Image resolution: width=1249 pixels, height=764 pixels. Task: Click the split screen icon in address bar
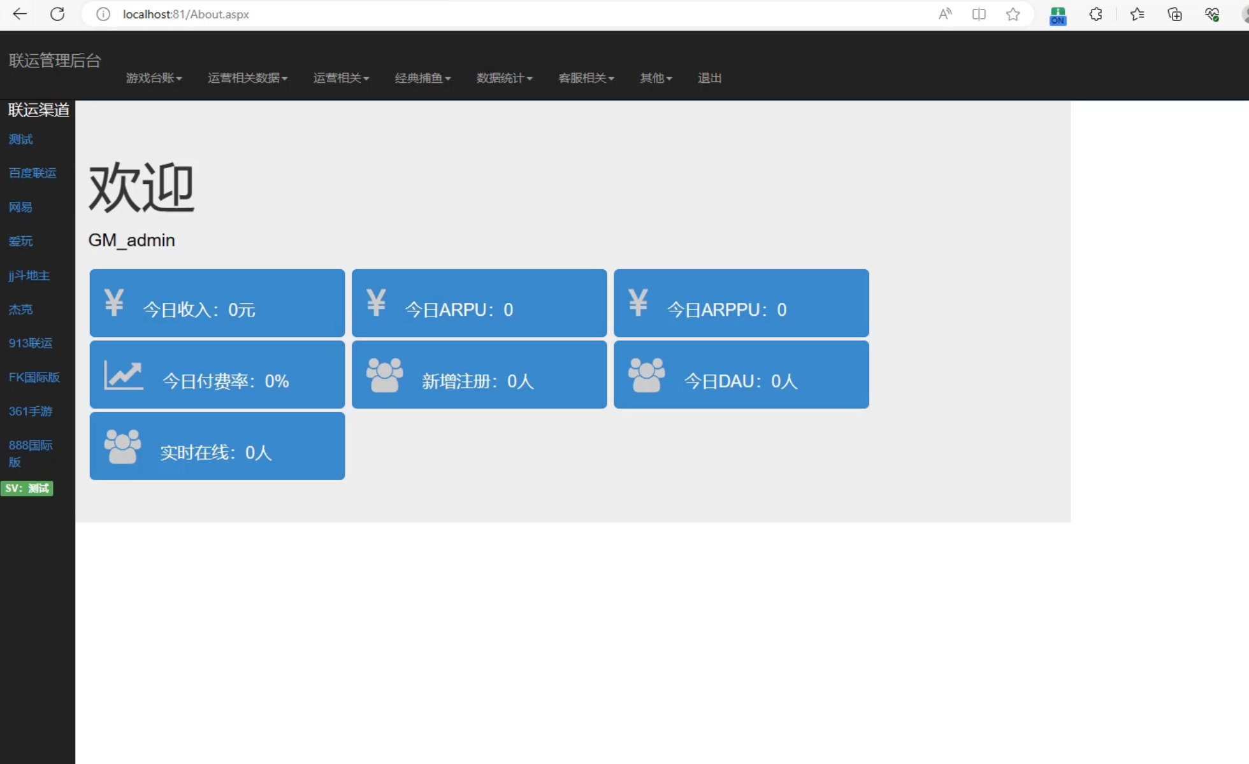pos(979,14)
